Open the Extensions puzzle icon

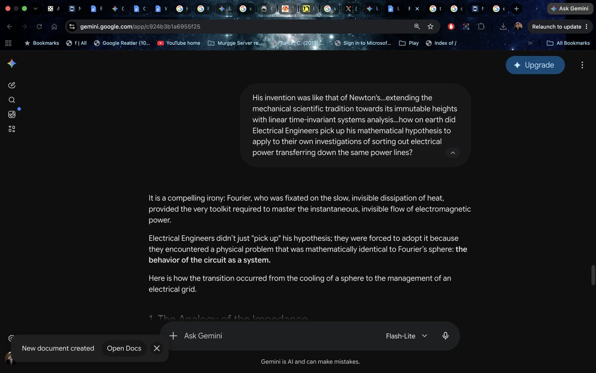[481, 27]
